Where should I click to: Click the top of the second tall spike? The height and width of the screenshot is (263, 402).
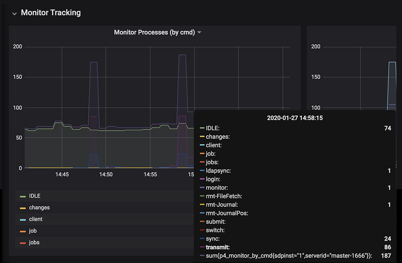click(x=182, y=55)
